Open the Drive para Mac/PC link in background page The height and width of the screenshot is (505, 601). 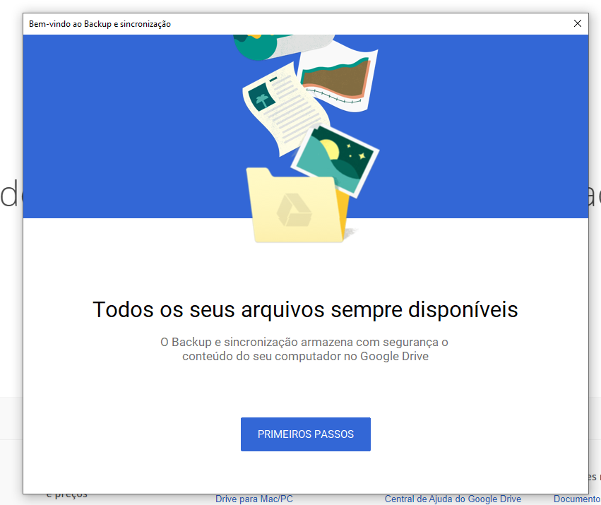[x=254, y=499]
